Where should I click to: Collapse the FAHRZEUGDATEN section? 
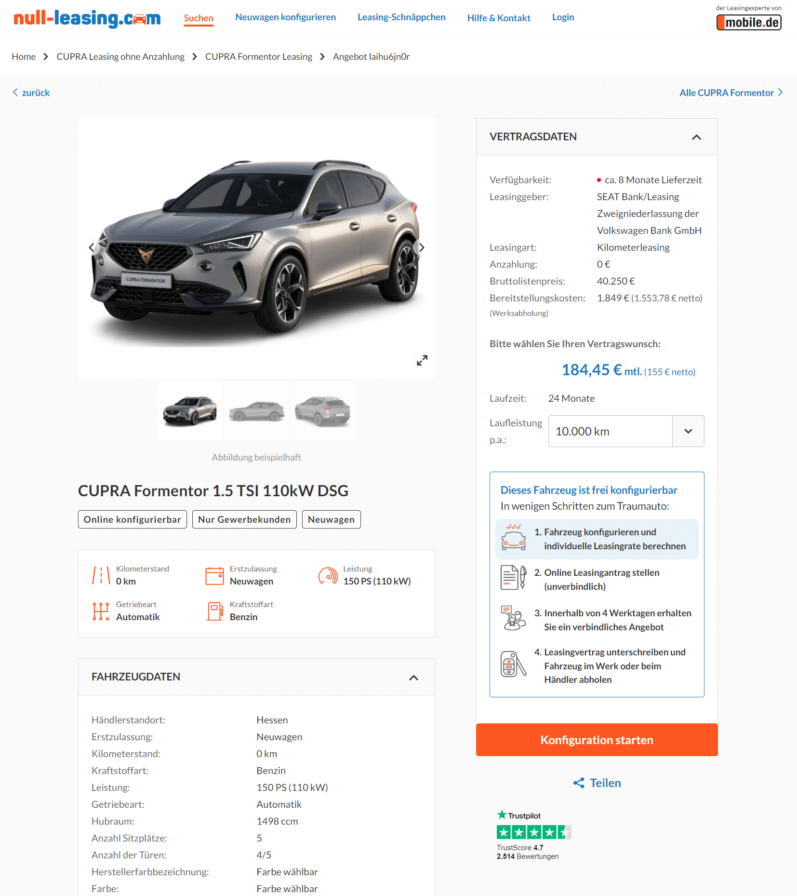413,678
